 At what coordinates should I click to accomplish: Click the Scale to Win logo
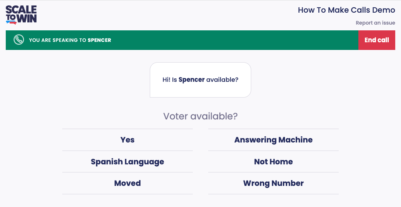point(21,14)
